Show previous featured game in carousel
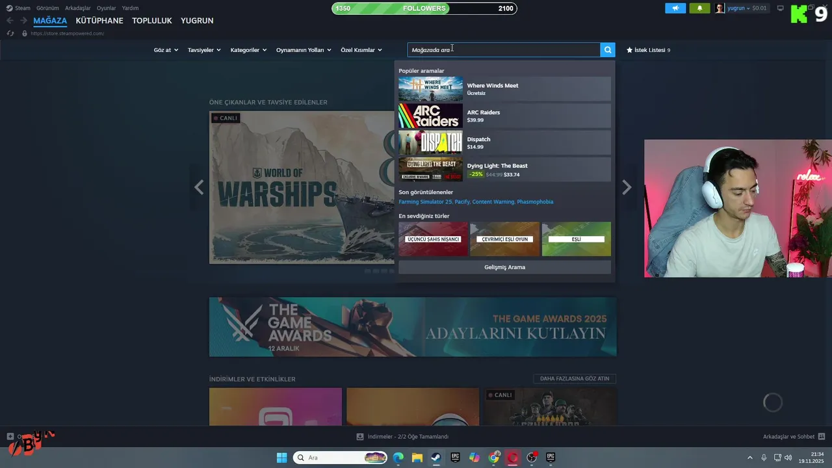Image resolution: width=832 pixels, height=468 pixels. pyautogui.click(x=199, y=187)
